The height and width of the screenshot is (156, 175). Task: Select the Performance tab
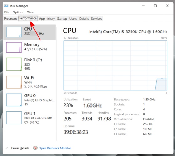pyautogui.click(x=28, y=18)
